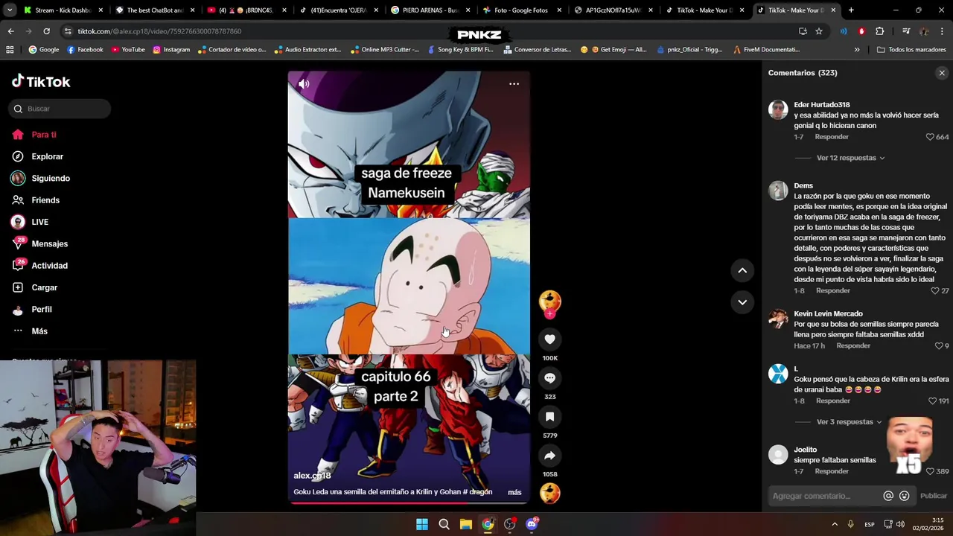
Task: Focus the Agregar comentario field
Action: pos(825,496)
